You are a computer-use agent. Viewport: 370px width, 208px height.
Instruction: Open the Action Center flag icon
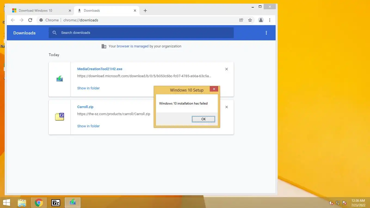[x=344, y=203]
